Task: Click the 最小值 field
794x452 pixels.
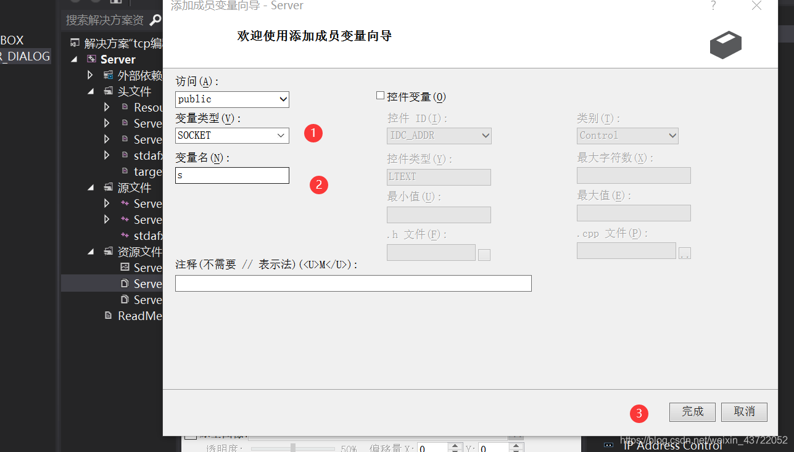Action: pyautogui.click(x=439, y=215)
